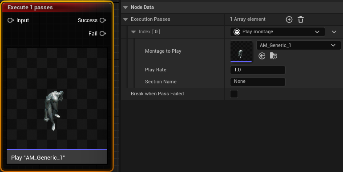Image resolution: width=343 pixels, height=172 pixels.
Task: Click the Fail output pin
Action: click(x=103, y=34)
